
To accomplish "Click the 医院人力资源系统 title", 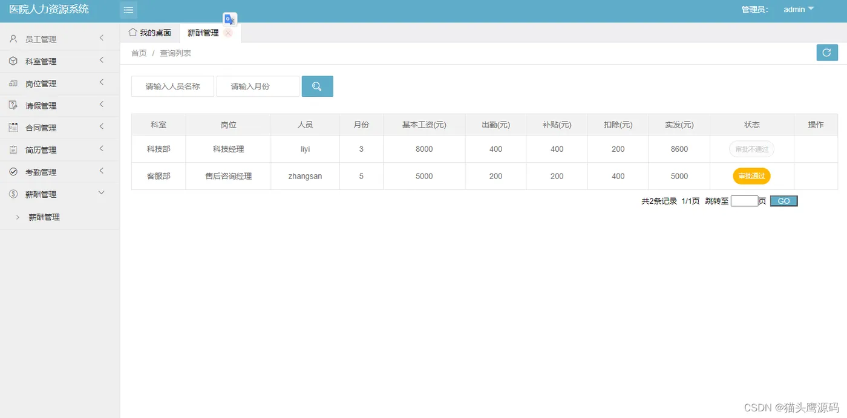I will pyautogui.click(x=49, y=9).
